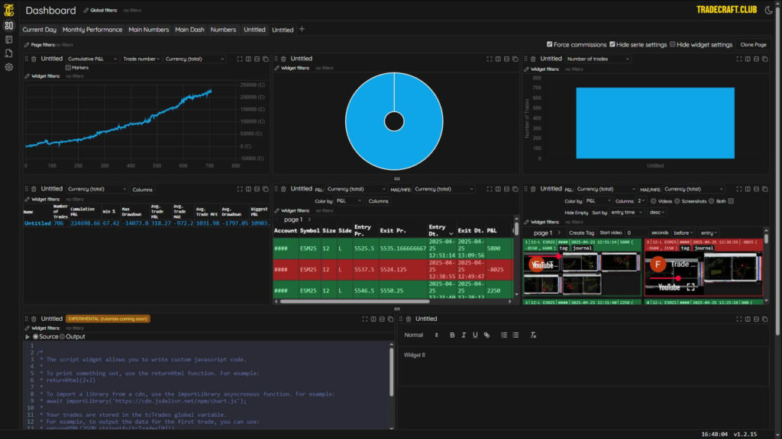The height and width of the screenshot is (439, 782).
Task: Enable the Hide widget settings checkbox
Action: 673,44
